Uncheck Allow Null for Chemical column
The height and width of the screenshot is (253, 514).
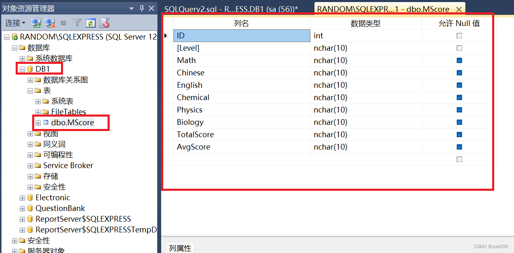(x=459, y=98)
